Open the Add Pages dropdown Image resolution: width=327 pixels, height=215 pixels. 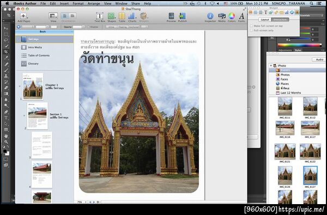coord(24,17)
